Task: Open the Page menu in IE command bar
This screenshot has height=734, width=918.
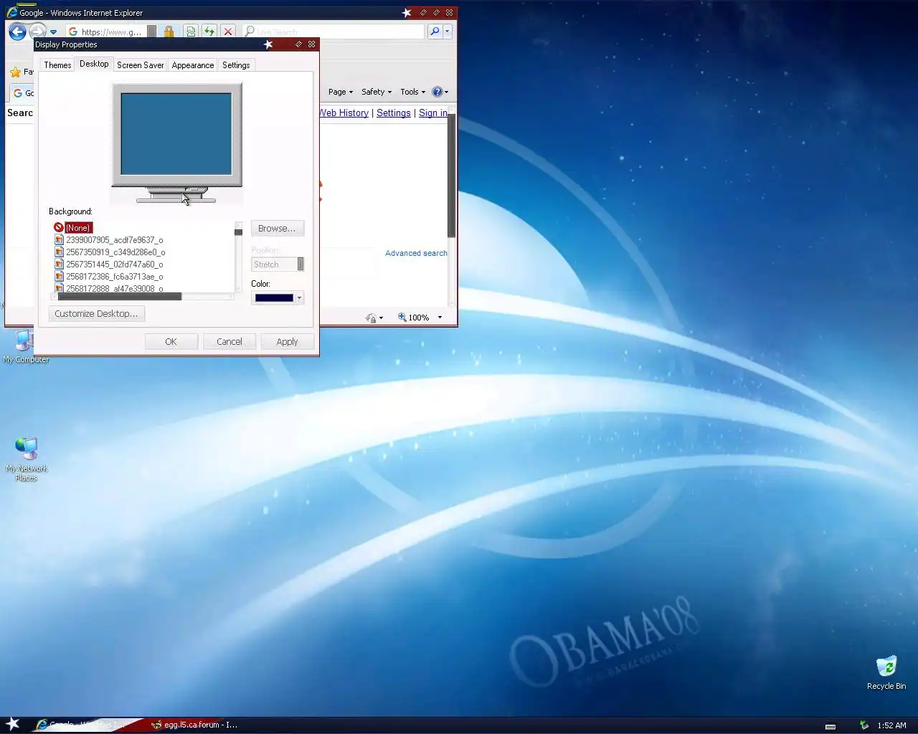Action: coord(341,92)
